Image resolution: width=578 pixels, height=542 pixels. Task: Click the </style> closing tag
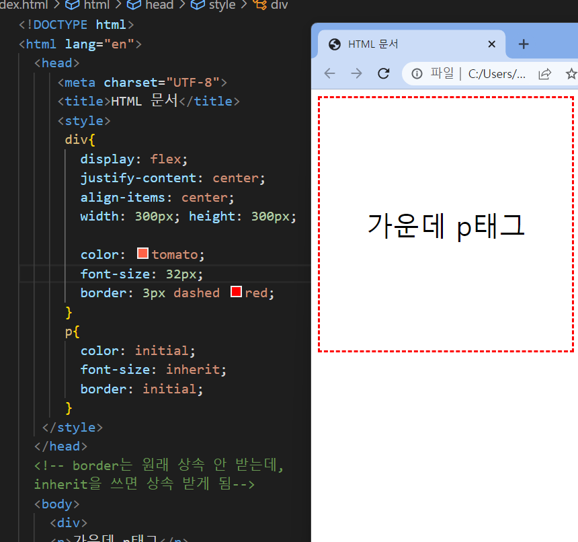pyautogui.click(x=73, y=427)
